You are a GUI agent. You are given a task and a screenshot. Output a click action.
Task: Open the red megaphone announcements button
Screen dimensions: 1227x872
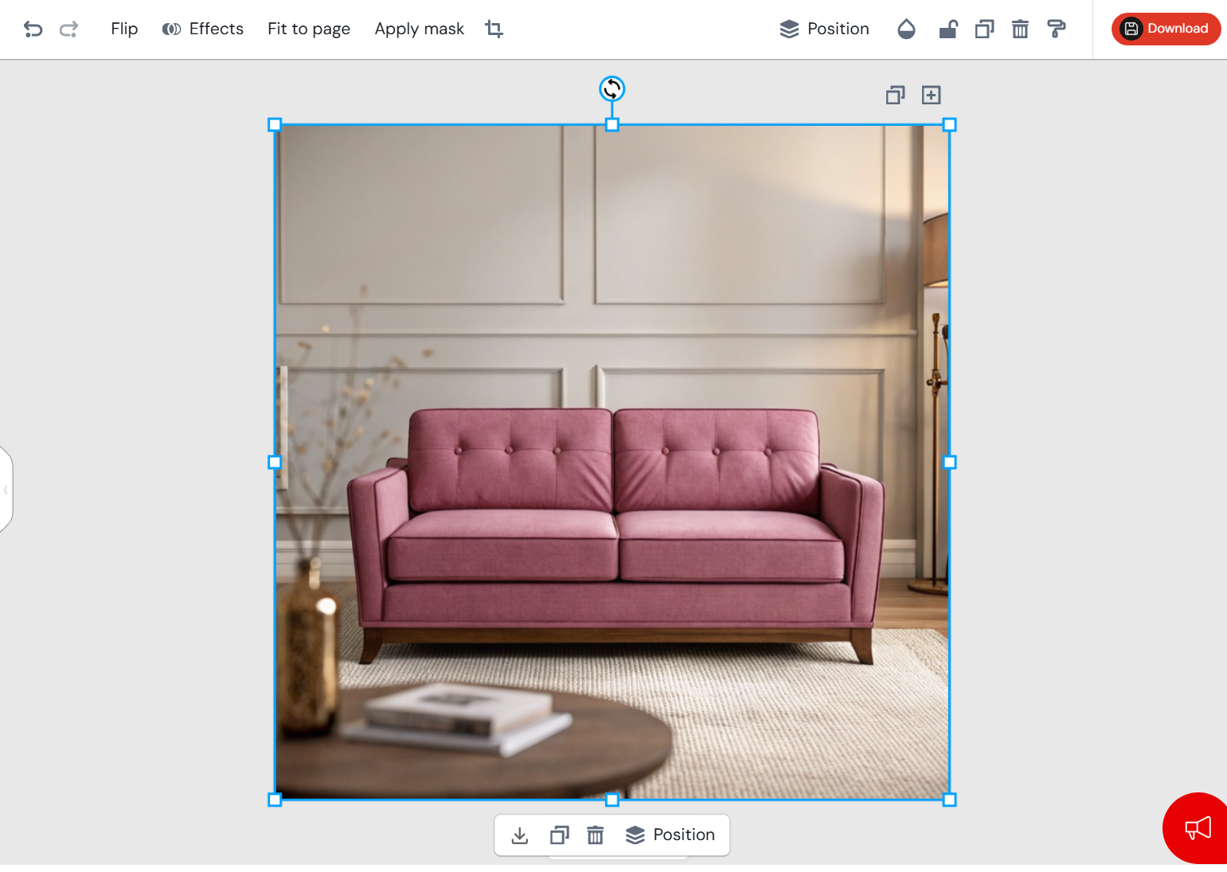(1198, 828)
